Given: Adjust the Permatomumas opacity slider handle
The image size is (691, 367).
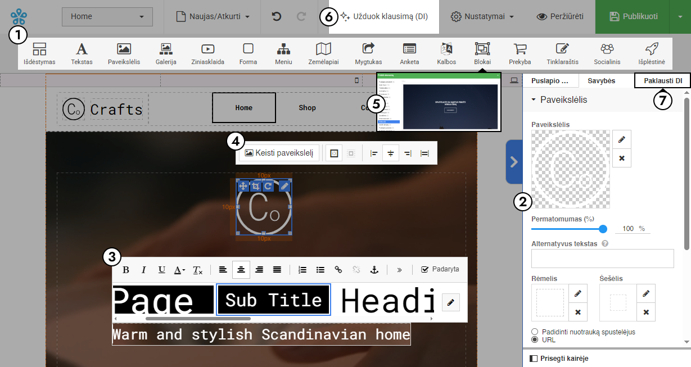Looking at the screenshot, I should (603, 229).
